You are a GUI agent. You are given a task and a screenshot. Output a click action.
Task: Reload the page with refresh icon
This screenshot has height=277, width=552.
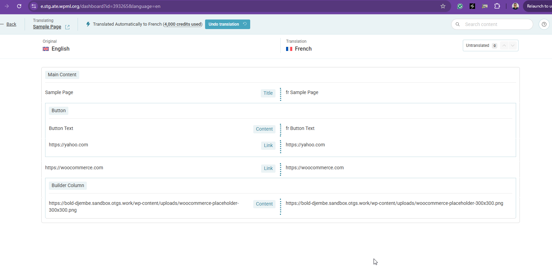pyautogui.click(x=19, y=6)
